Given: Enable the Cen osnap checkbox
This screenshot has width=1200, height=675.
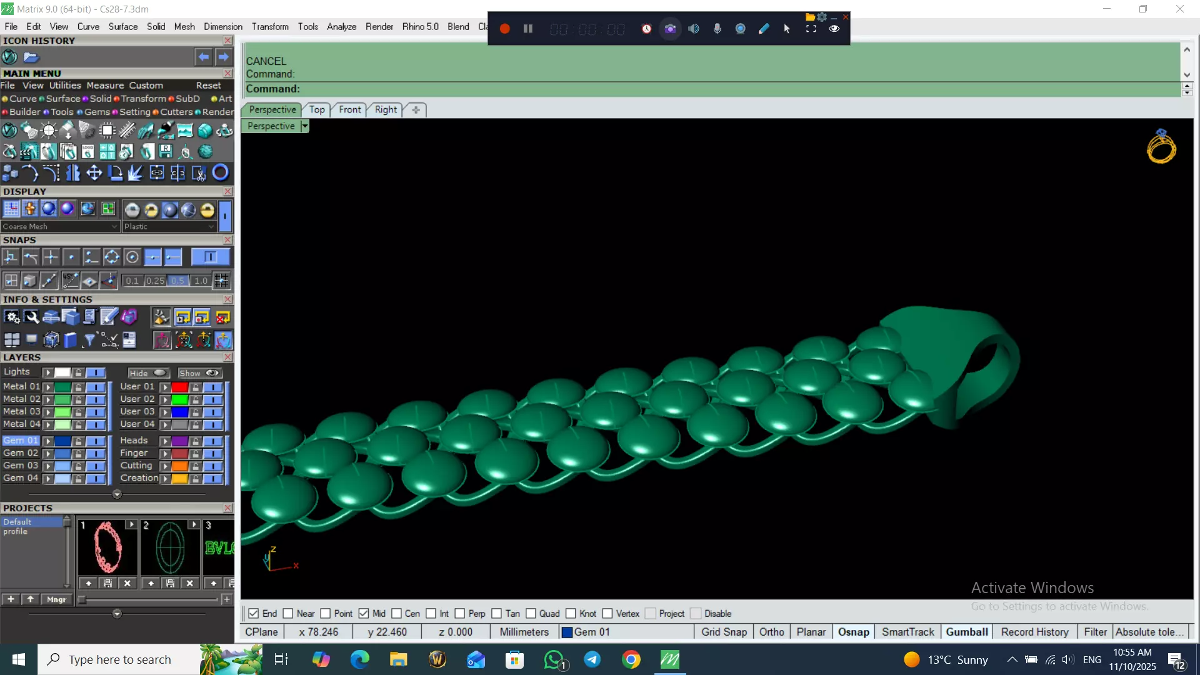Looking at the screenshot, I should (x=396, y=614).
